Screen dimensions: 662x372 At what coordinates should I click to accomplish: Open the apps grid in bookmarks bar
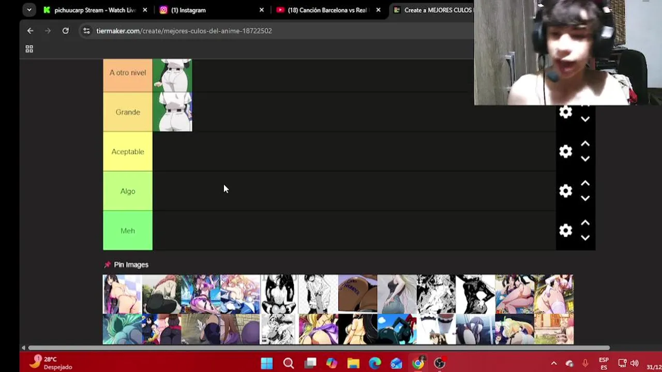click(x=29, y=49)
